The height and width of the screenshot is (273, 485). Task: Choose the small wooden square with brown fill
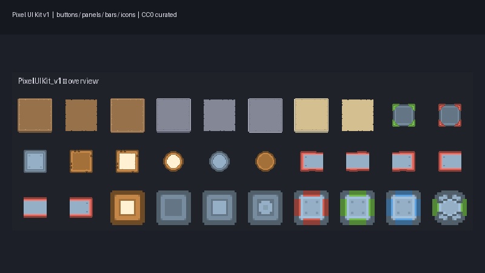[81, 161]
